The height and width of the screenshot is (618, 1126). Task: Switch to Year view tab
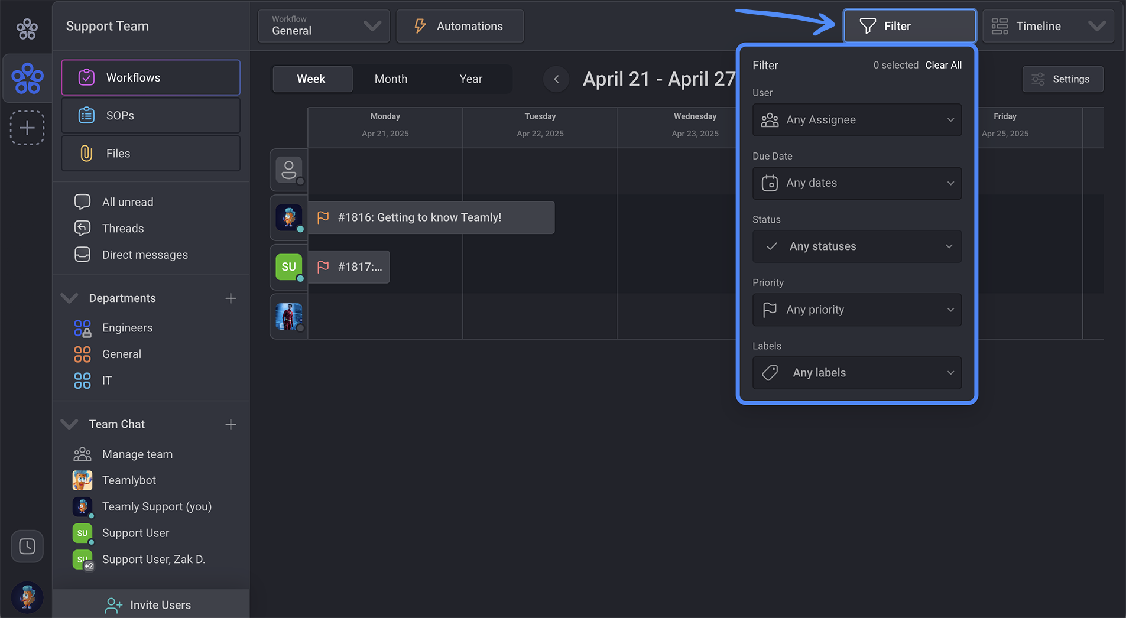(x=470, y=79)
